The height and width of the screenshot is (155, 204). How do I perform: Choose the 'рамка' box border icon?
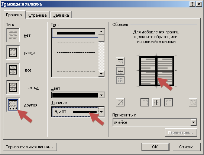click(x=13, y=52)
